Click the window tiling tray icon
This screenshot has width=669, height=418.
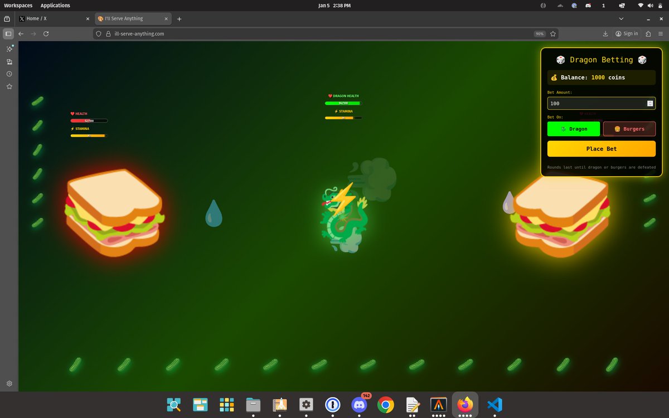[x=622, y=5]
